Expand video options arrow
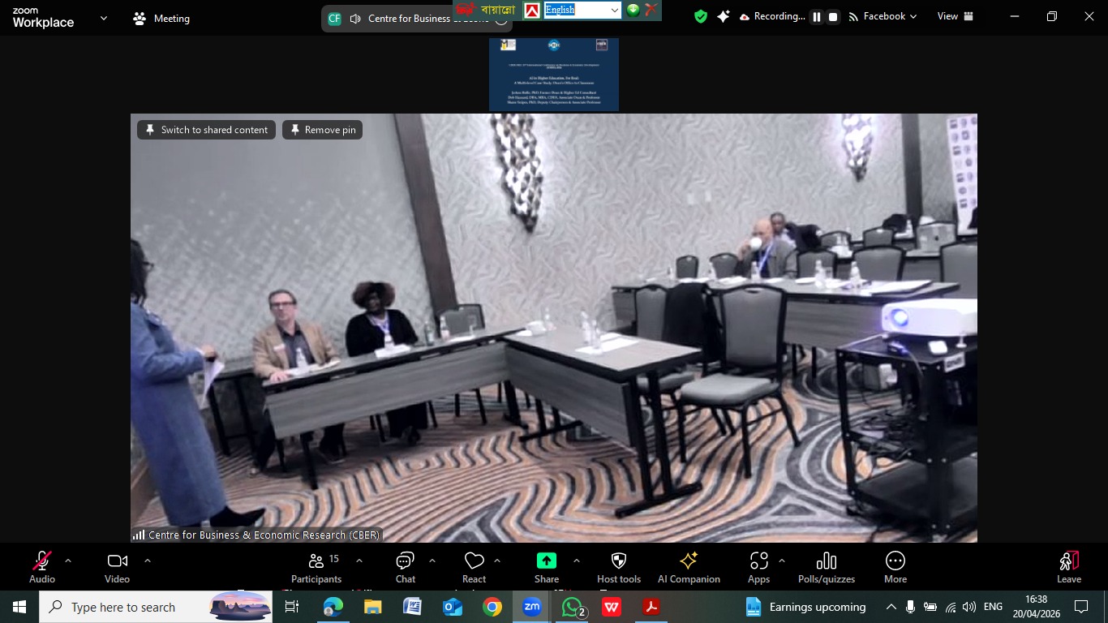The width and height of the screenshot is (1108, 623). [148, 561]
